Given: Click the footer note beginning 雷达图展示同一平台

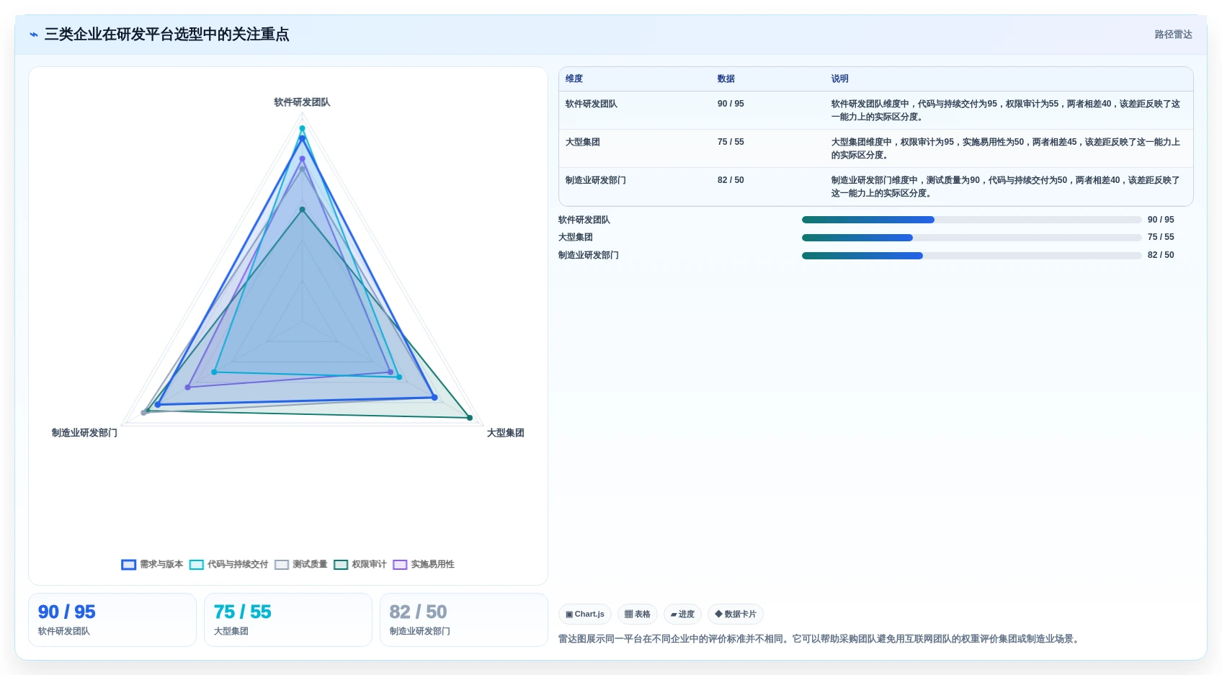Looking at the screenshot, I should click(x=820, y=639).
